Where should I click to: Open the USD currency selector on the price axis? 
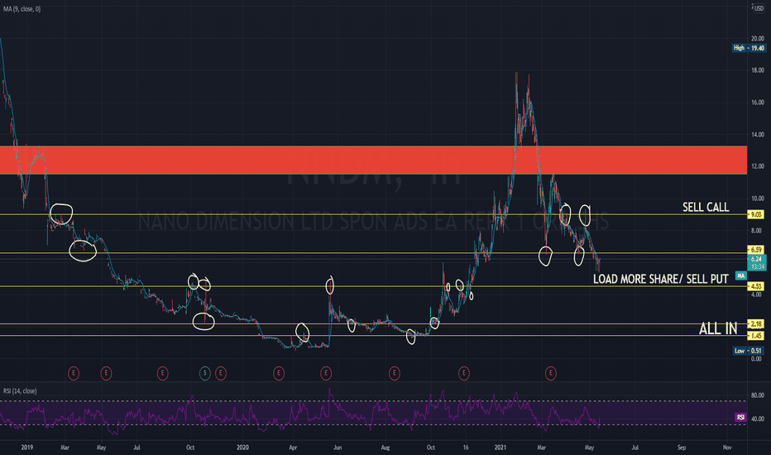(x=759, y=8)
